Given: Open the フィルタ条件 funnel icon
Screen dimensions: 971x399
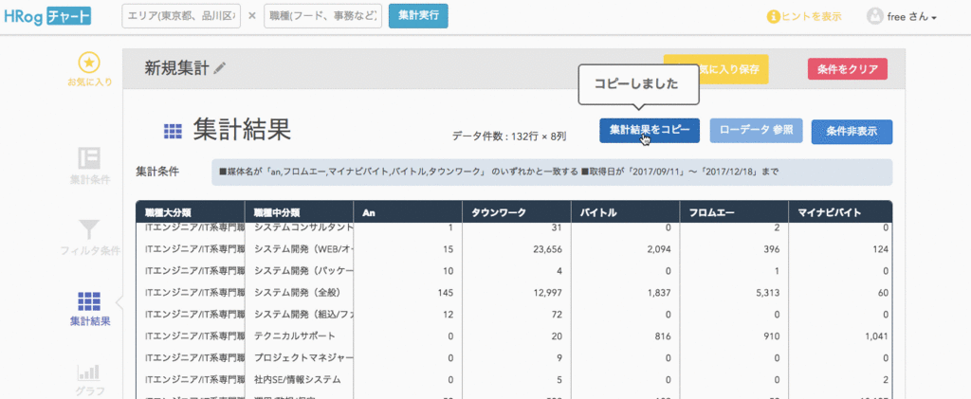Looking at the screenshot, I should click(x=90, y=229).
